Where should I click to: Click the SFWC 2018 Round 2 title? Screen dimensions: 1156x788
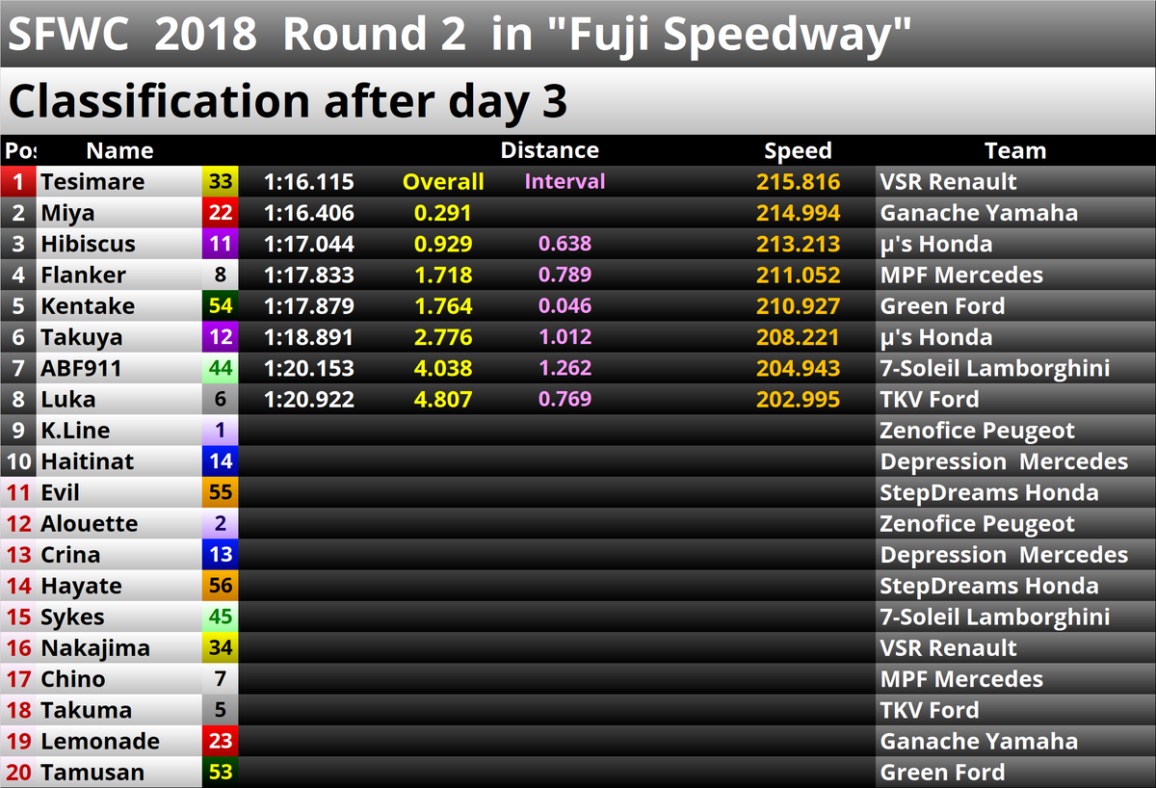pyautogui.click(x=460, y=35)
